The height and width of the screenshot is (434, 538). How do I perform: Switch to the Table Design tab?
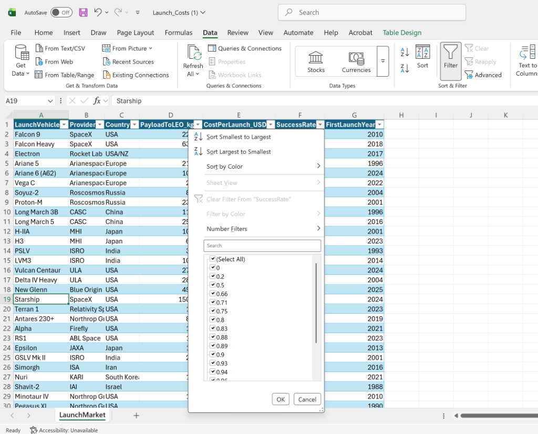[x=402, y=33]
